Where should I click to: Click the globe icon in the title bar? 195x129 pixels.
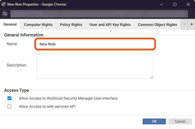pyautogui.click(x=4, y=4)
